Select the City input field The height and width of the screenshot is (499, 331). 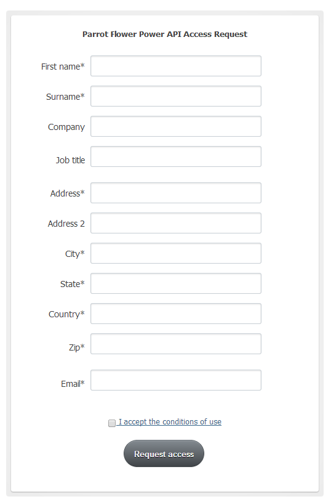[176, 253]
